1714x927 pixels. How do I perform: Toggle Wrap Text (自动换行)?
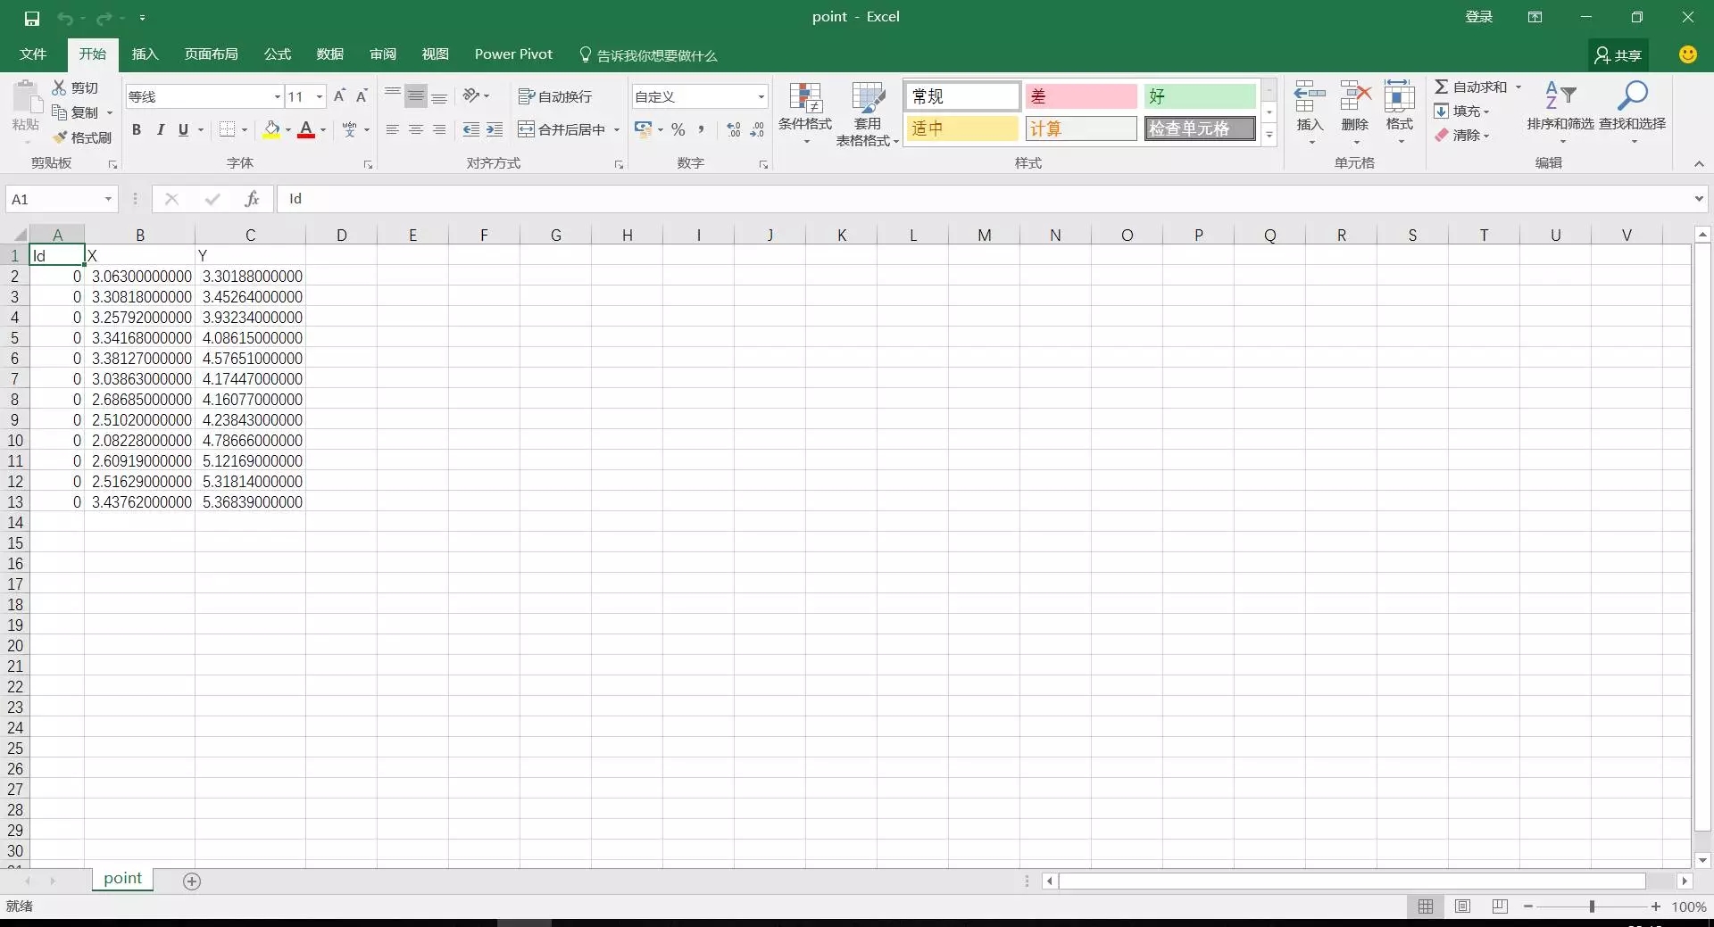[555, 96]
